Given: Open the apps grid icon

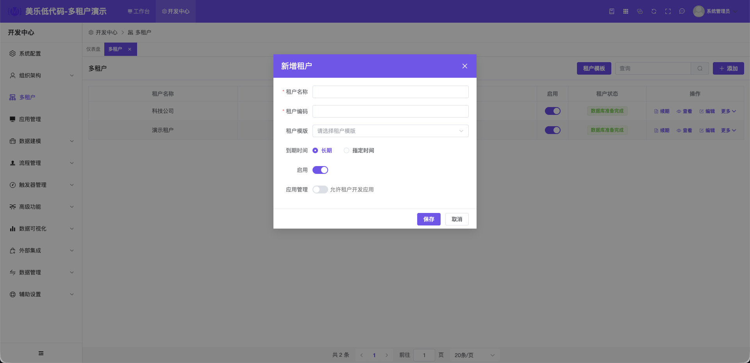Looking at the screenshot, I should point(626,11).
